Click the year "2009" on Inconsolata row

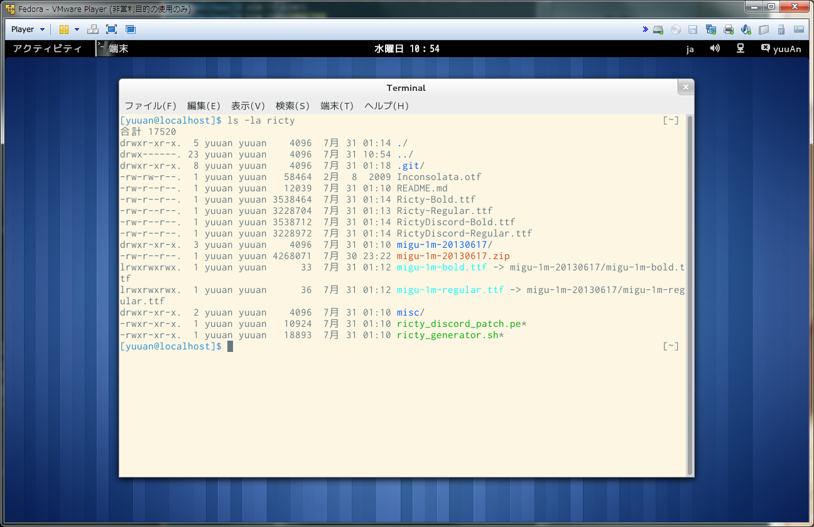(x=379, y=177)
